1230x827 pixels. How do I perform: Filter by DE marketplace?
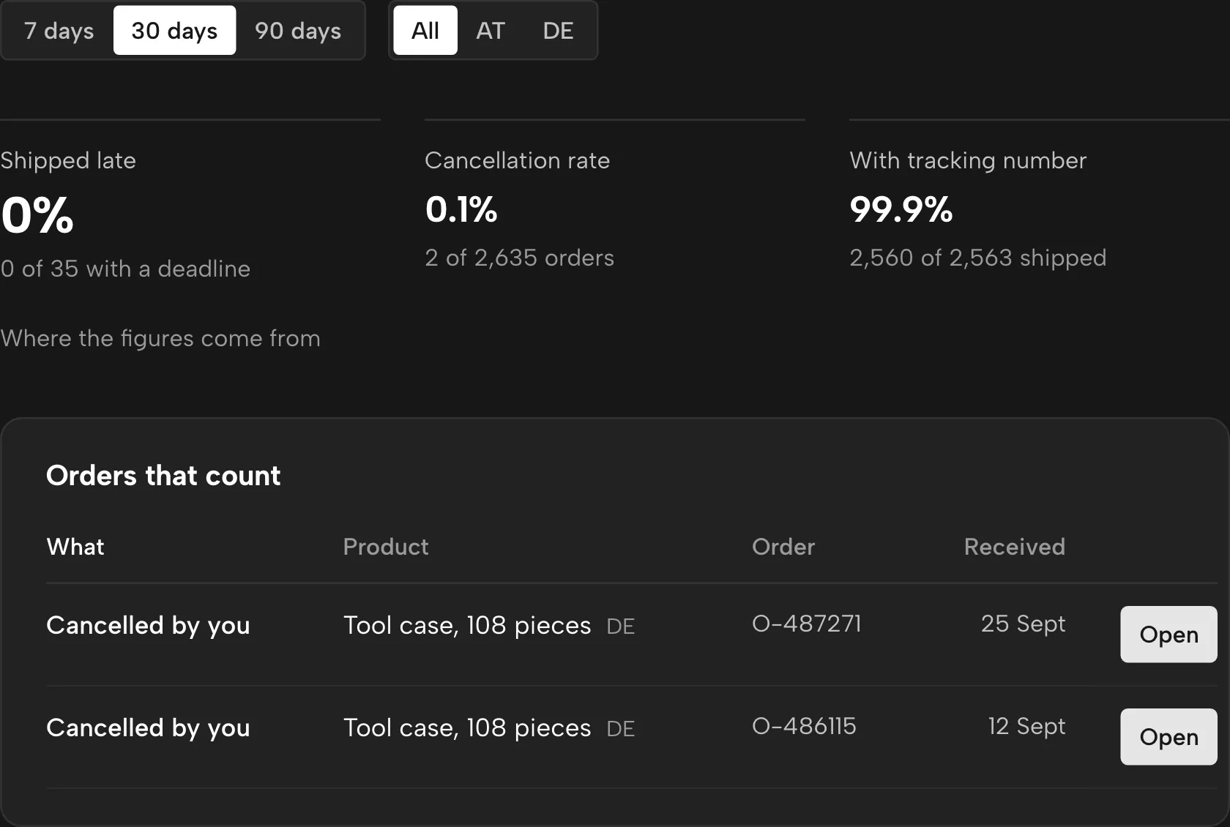click(x=558, y=31)
